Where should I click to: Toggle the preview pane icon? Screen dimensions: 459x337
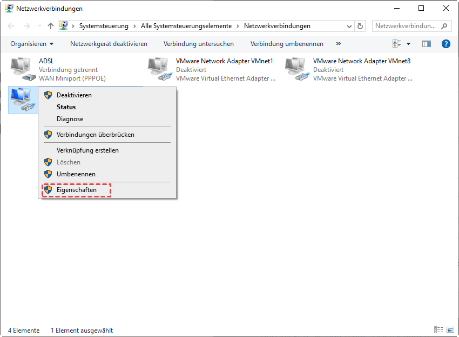click(427, 44)
